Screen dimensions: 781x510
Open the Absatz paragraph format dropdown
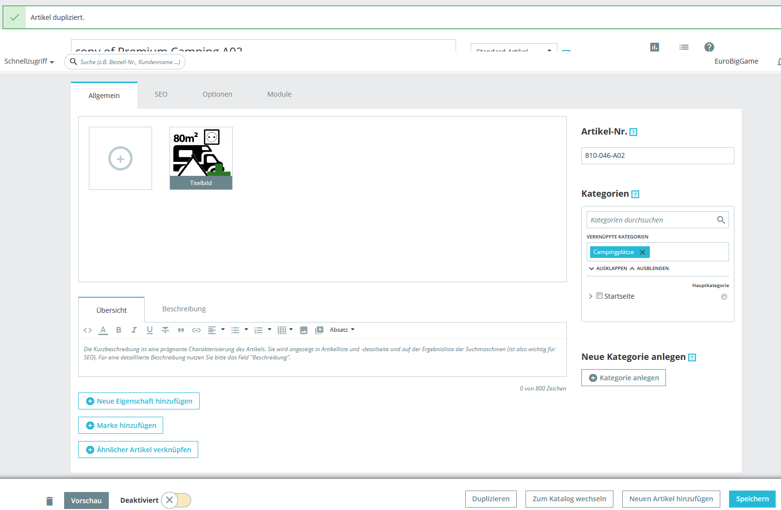pyautogui.click(x=342, y=330)
